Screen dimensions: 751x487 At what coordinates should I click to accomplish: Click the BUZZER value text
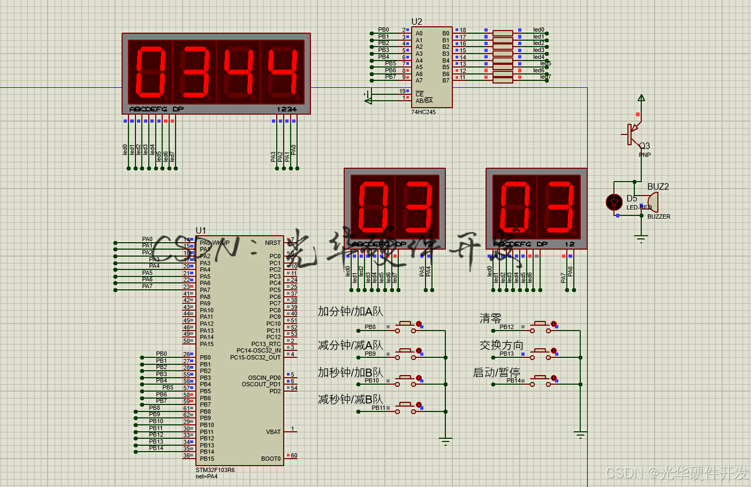(659, 216)
